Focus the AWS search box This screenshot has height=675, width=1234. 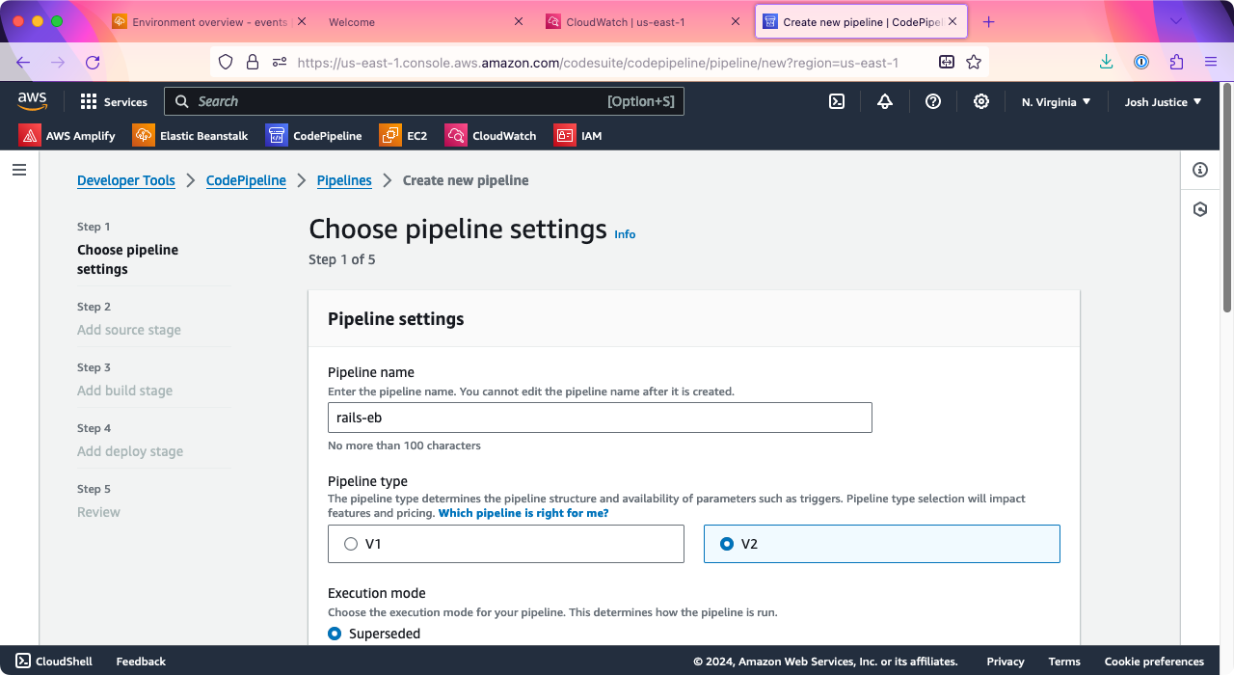pos(424,101)
